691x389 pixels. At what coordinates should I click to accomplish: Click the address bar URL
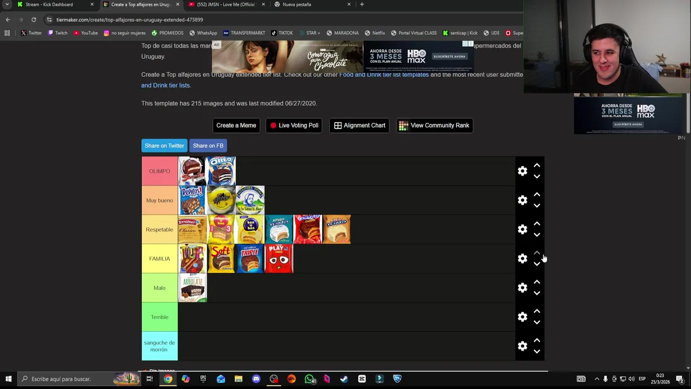130,19
